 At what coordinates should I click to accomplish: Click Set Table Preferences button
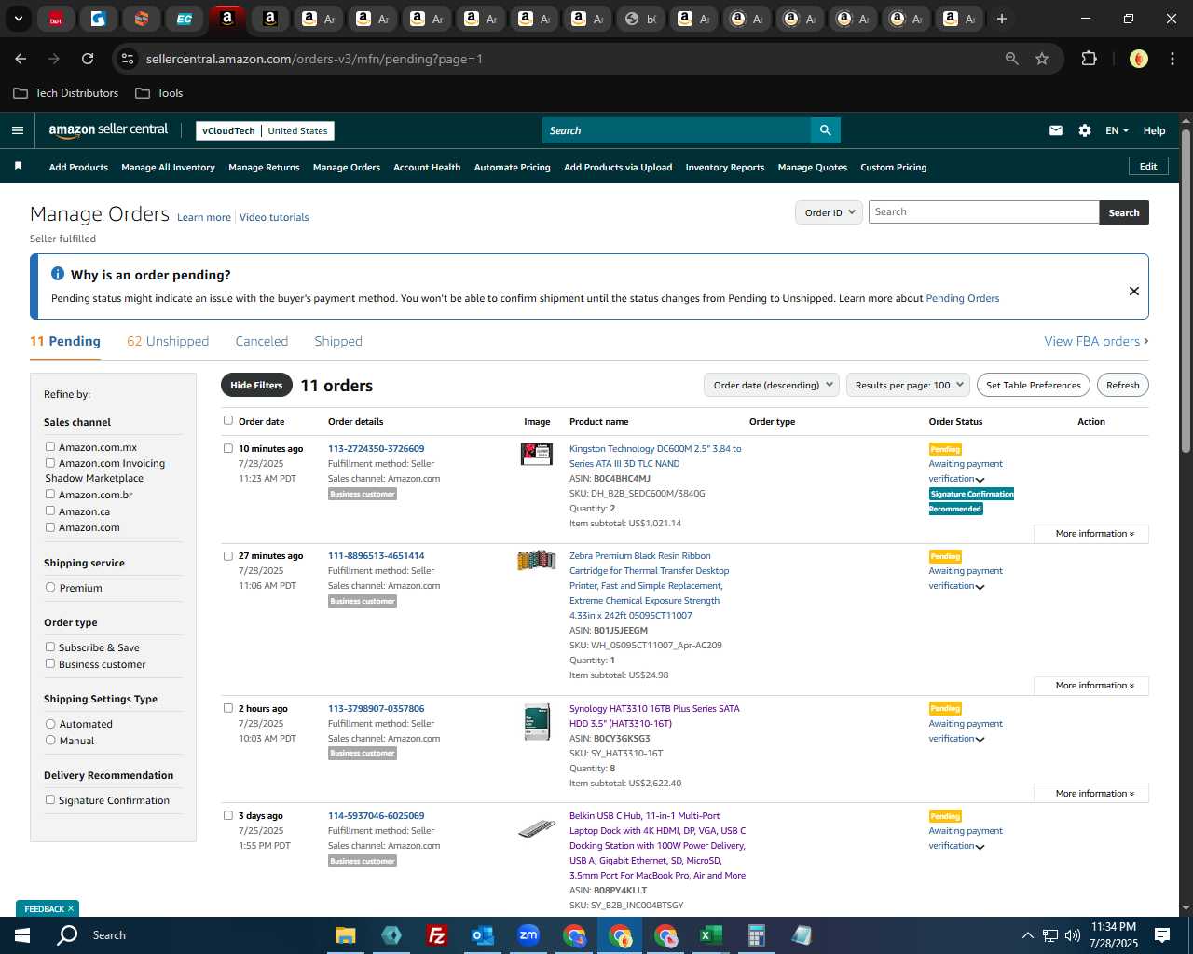(1034, 385)
